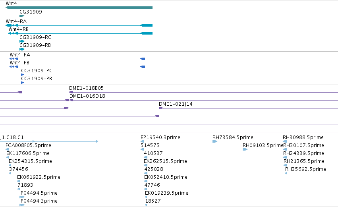
Task: Click the 410537 feature label
Action: tap(153, 153)
